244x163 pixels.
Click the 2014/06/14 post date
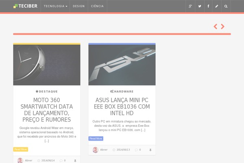[48, 161]
